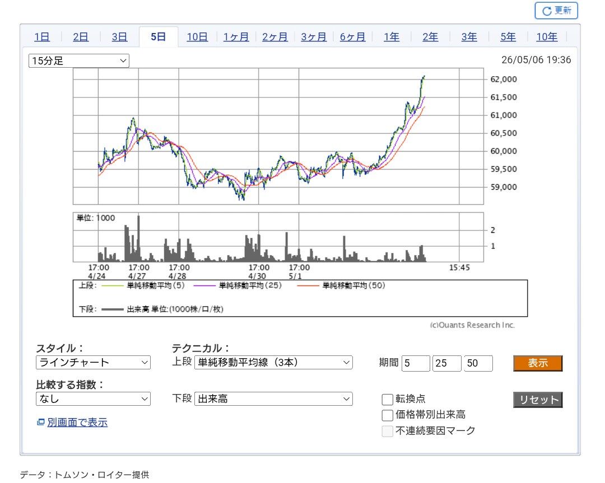Click the external window icon beside 別画面で表示
Image resolution: width=605 pixels, height=483 pixels.
click(x=40, y=422)
